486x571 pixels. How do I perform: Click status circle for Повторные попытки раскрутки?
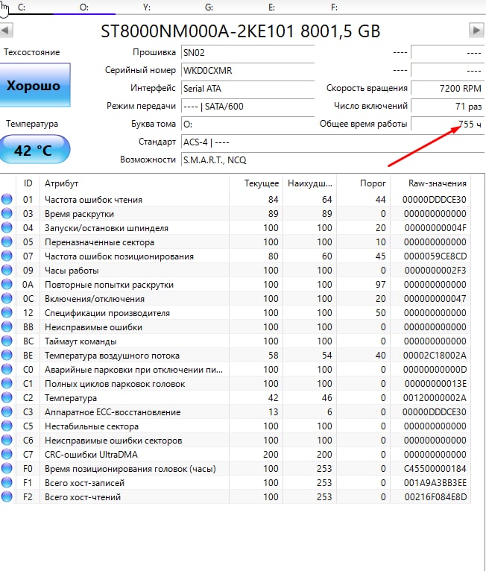click(x=7, y=285)
